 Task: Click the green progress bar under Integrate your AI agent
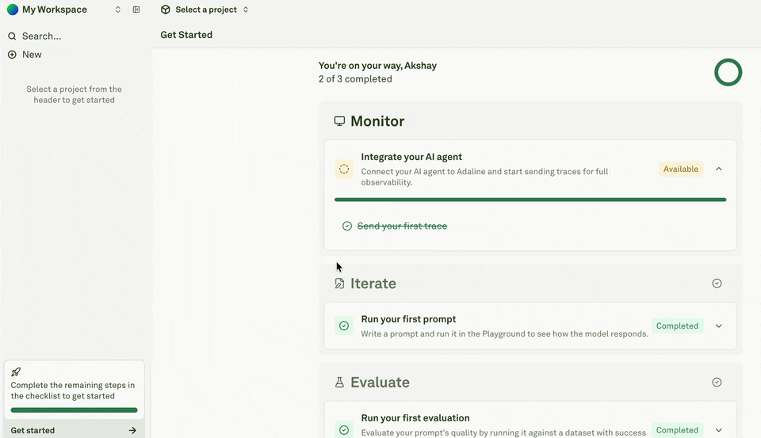[530, 200]
